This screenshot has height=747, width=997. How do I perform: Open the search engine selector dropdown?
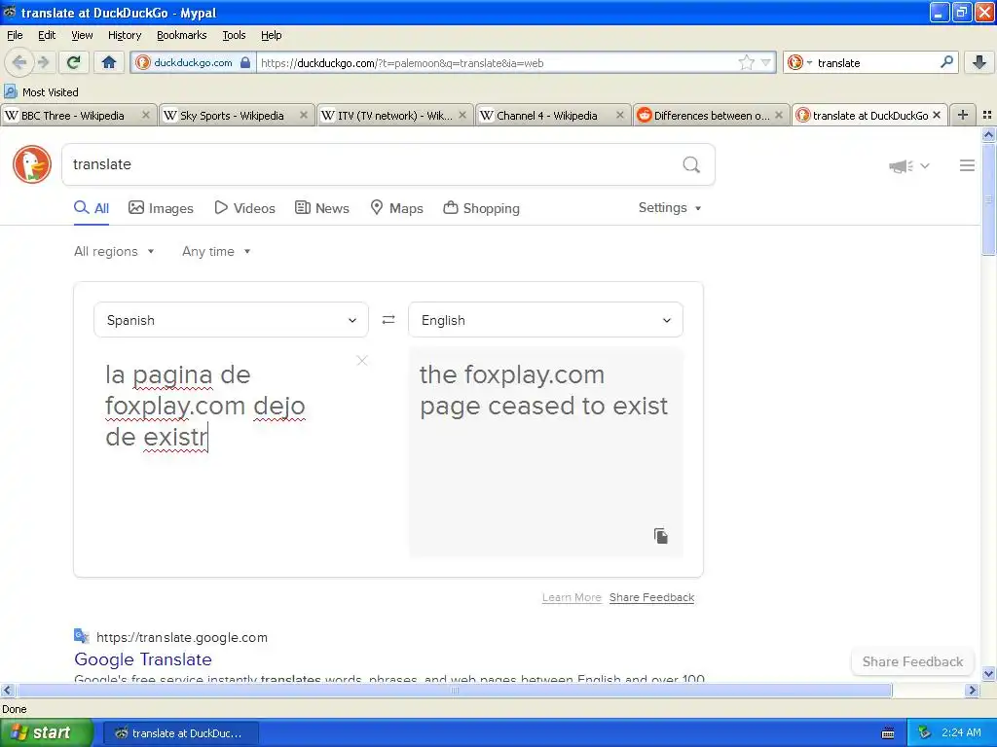pos(798,62)
